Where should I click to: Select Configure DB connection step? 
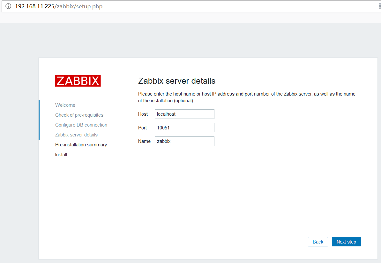81,125
